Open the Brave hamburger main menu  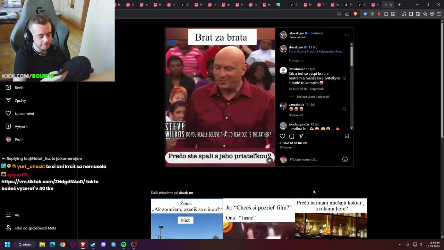(439, 14)
